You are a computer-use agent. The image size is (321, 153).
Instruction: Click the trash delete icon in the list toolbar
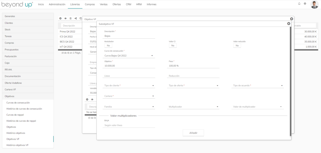pyautogui.click(x=71, y=18)
